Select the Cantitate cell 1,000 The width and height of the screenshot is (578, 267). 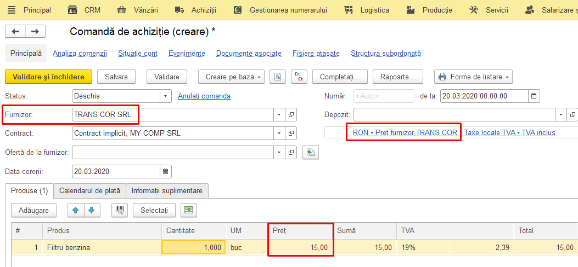click(x=194, y=248)
